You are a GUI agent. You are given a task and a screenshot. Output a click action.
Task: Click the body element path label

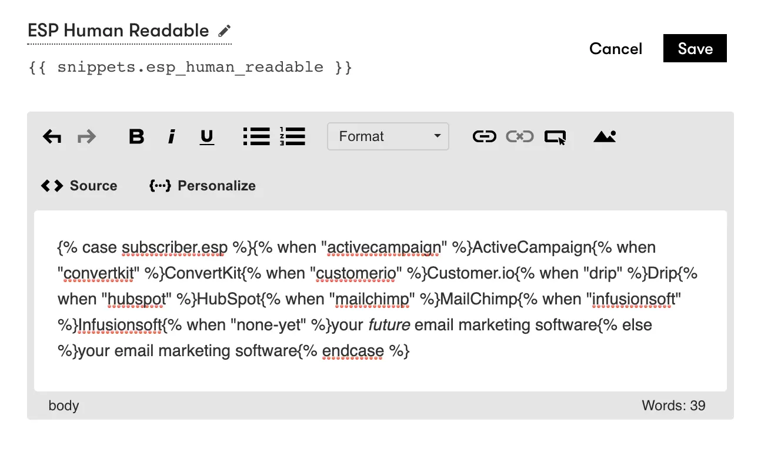[64, 406]
